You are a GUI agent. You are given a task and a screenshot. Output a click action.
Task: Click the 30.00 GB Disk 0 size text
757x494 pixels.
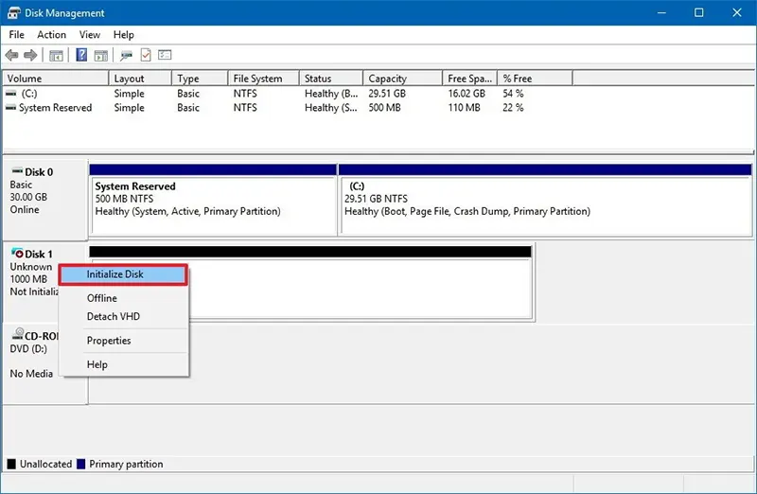pyautogui.click(x=28, y=197)
